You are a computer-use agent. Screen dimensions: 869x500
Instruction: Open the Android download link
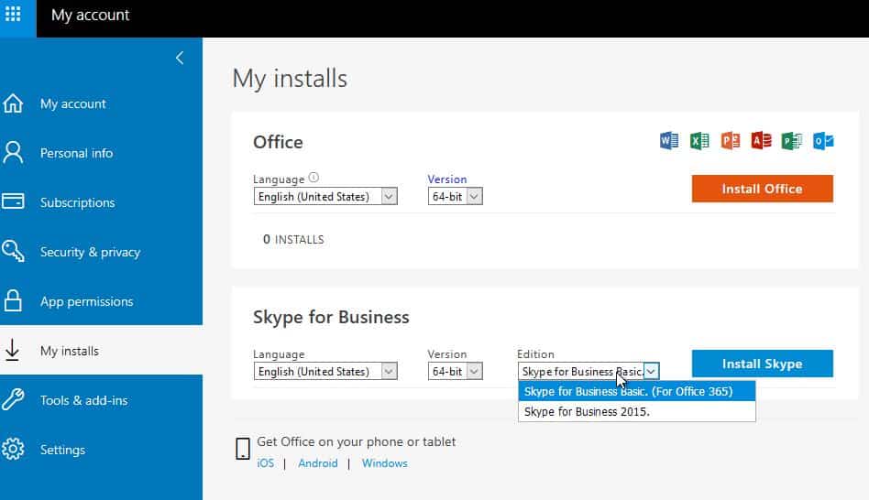click(317, 462)
